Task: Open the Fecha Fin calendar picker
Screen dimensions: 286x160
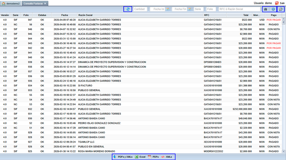Action: [190, 9]
